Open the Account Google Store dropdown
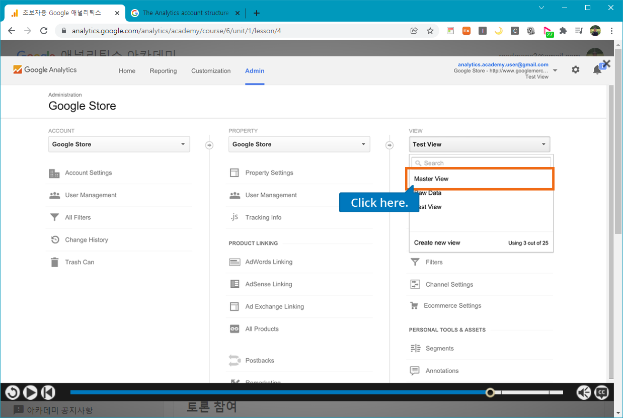623x418 pixels. 119,144
